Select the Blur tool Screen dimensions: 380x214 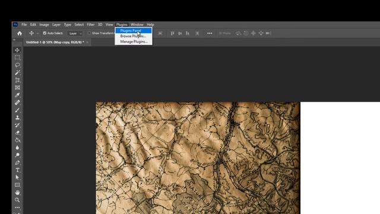(x=17, y=148)
